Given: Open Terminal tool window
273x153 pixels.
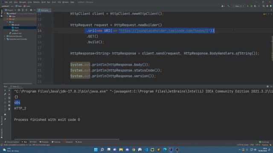Looking at the screenshot, I should [x=56, y=142].
